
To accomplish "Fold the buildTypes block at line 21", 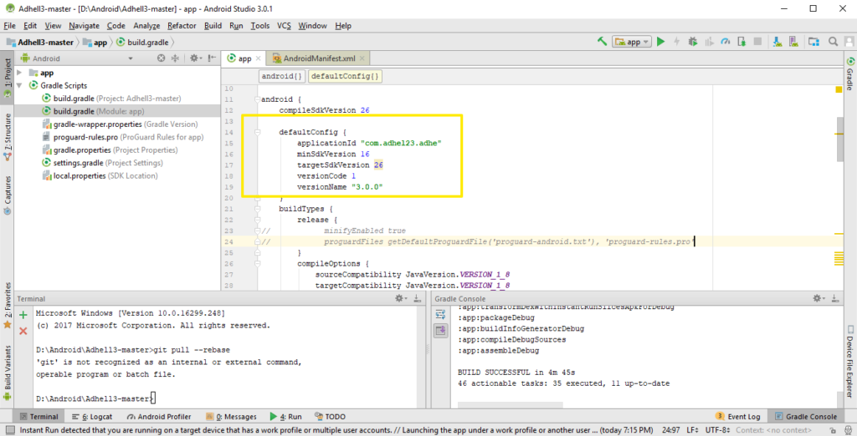I will coord(257,209).
